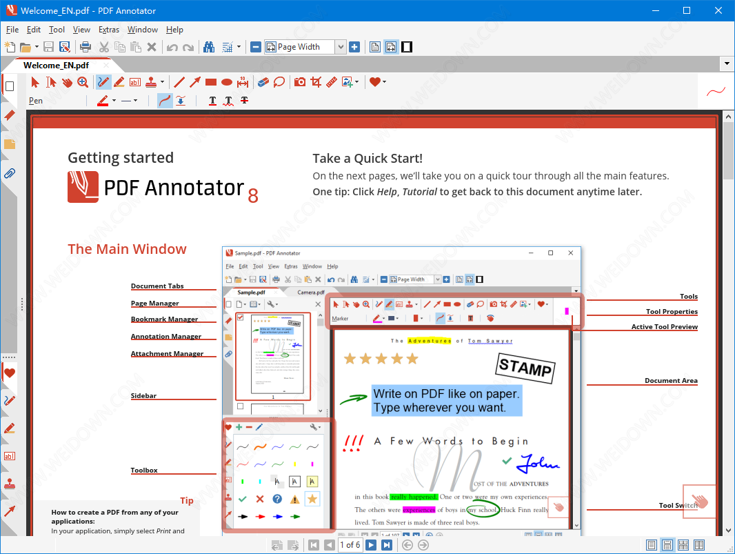The width and height of the screenshot is (735, 554).
Task: Select the Pen tool in the toolbar
Action: [103, 82]
